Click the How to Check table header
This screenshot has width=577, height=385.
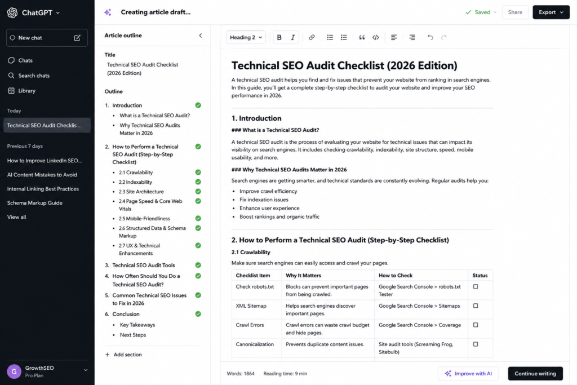tap(396, 275)
